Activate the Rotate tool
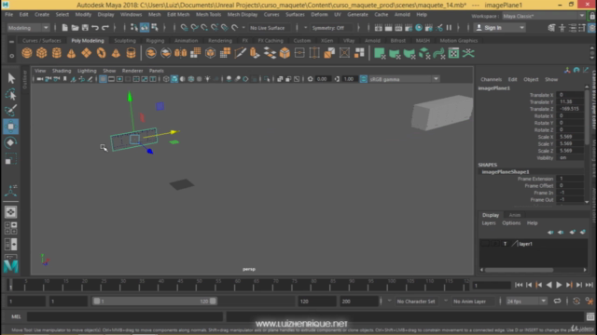Viewport: 597px width, 335px height. [10, 142]
